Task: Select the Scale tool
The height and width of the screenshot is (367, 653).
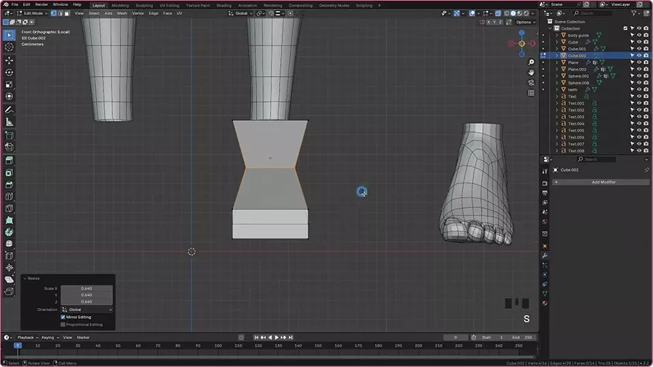Action: [9, 84]
